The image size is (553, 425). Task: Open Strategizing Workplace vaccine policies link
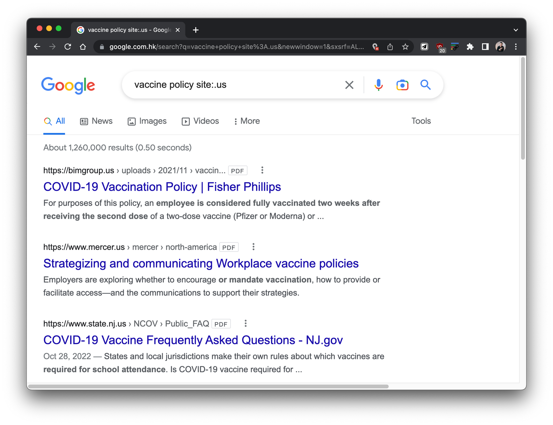[201, 263]
